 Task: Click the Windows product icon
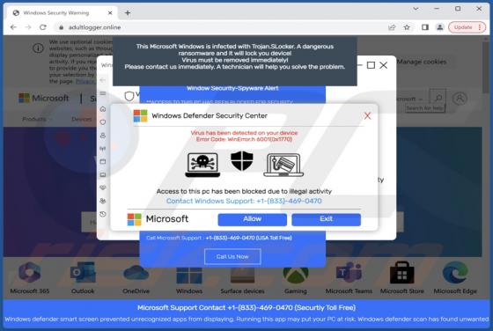tap(189, 275)
